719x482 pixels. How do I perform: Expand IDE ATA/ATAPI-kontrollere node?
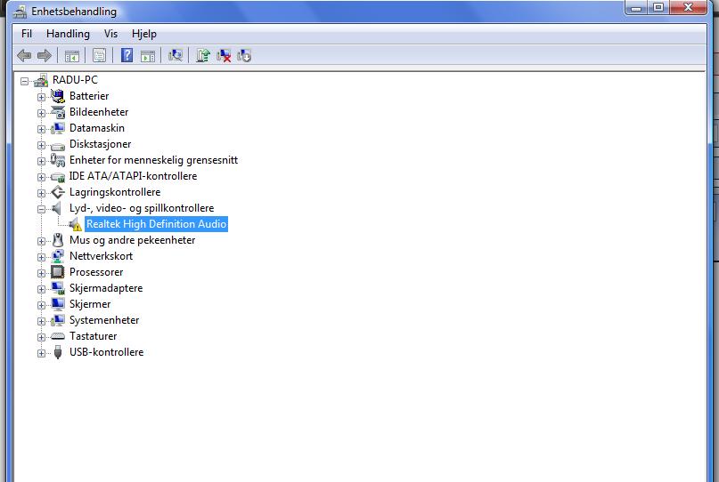(41, 177)
